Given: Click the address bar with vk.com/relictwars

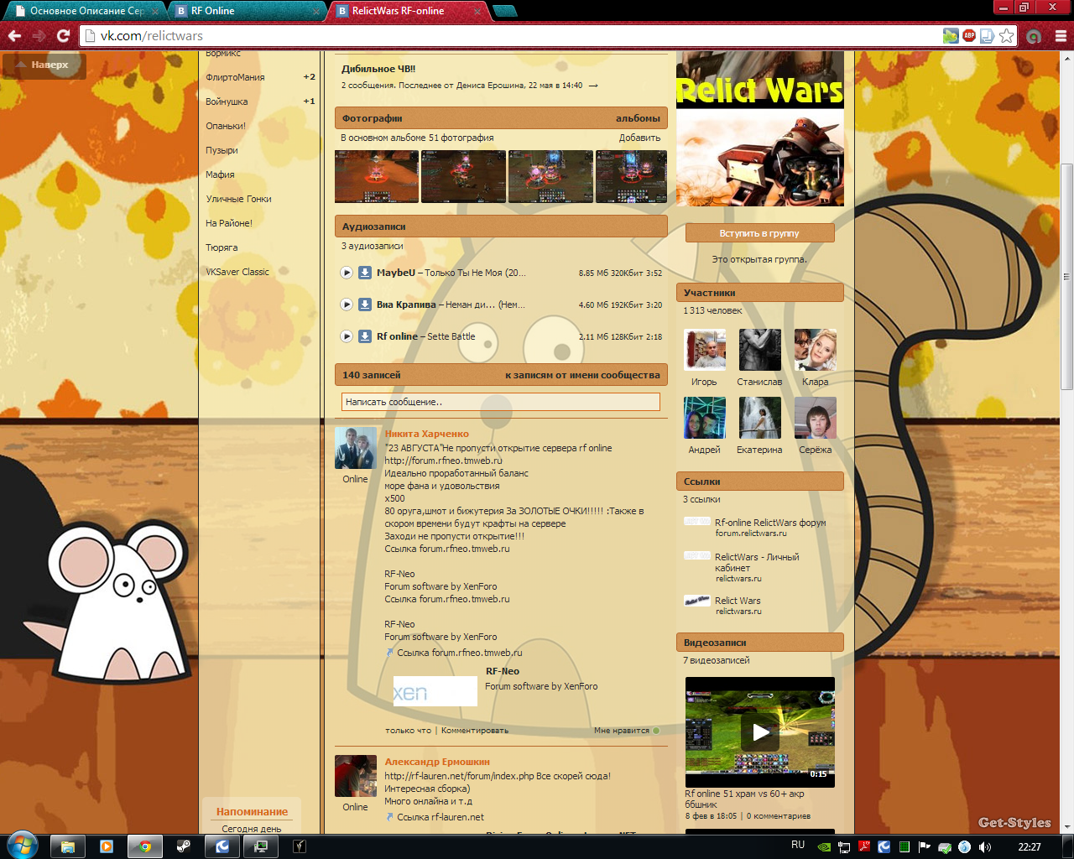Looking at the screenshot, I should (x=512, y=36).
